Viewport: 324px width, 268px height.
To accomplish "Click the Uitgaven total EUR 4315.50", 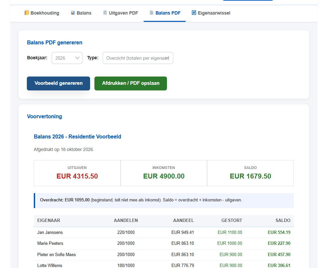I will pos(77,176).
